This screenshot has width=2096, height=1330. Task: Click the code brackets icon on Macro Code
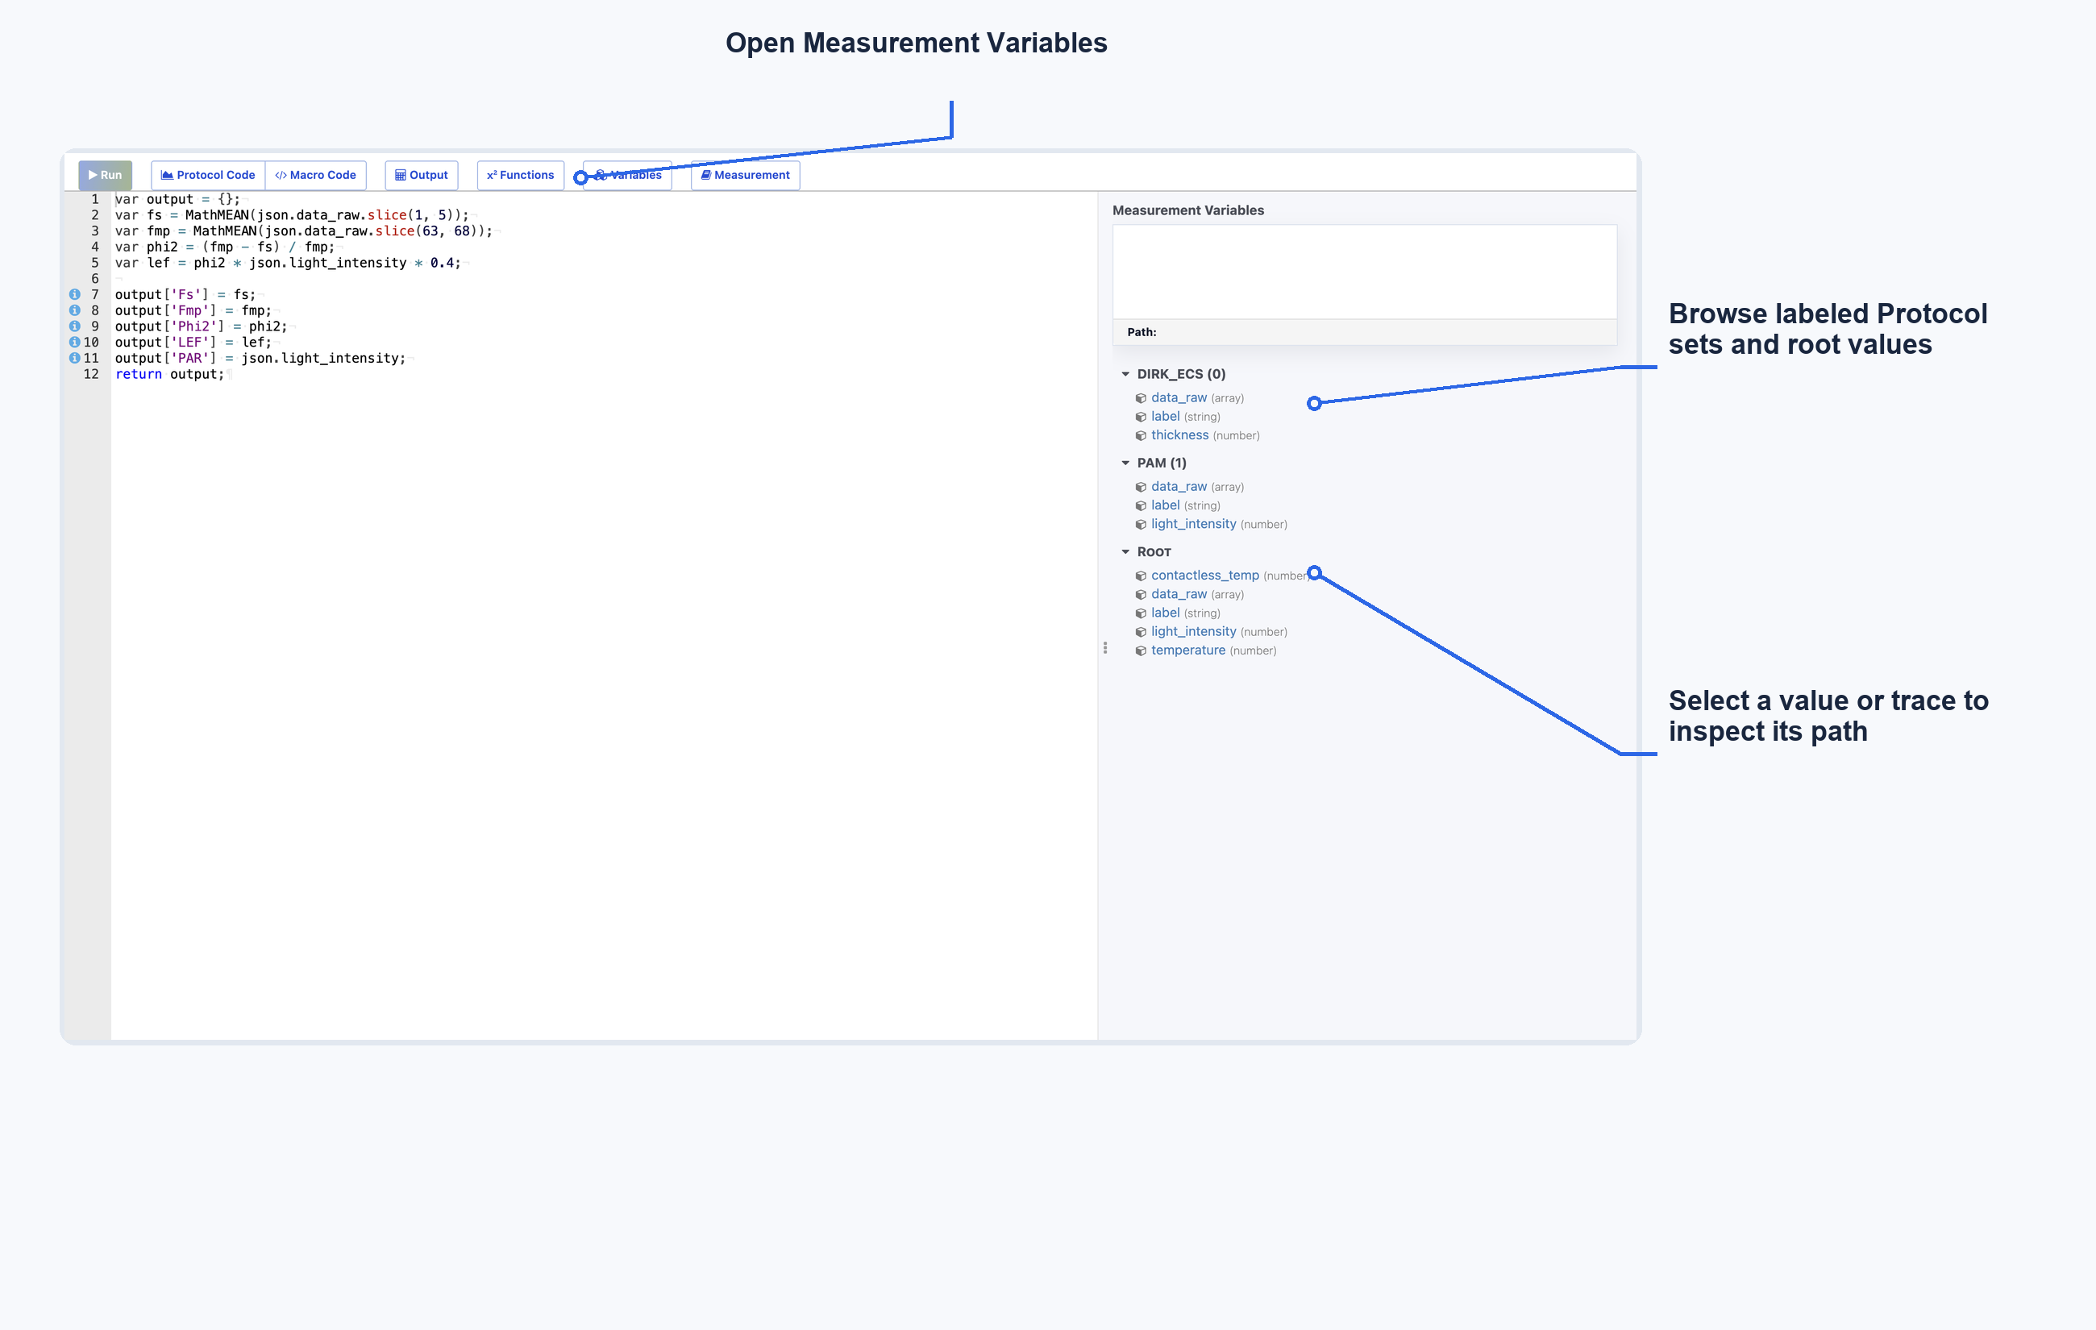(281, 175)
